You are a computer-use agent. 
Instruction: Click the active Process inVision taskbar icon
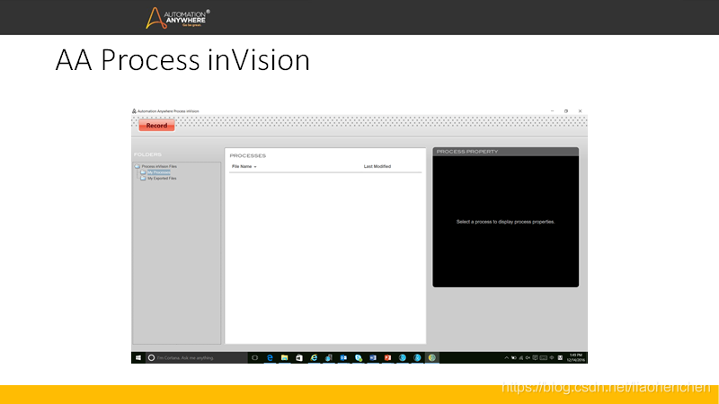click(x=432, y=357)
